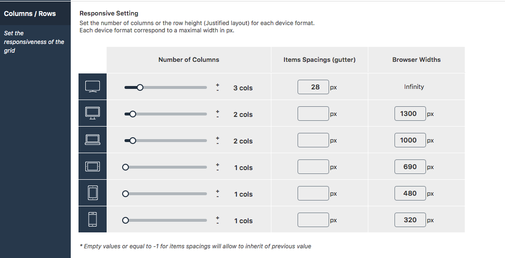Screen dimensions: 505x258
Task: Click the portrait tablet device icon
Action: tap(93, 193)
